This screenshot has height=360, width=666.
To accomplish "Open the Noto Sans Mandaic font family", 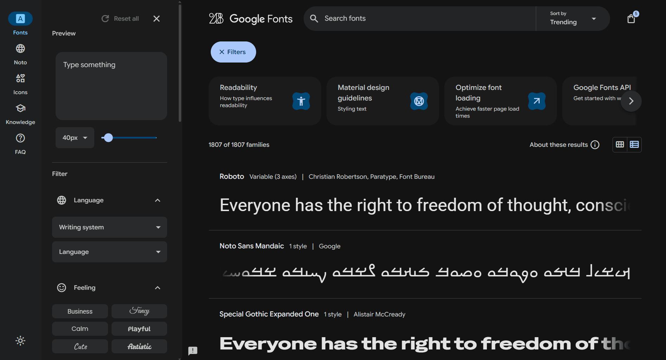I will click(x=252, y=246).
